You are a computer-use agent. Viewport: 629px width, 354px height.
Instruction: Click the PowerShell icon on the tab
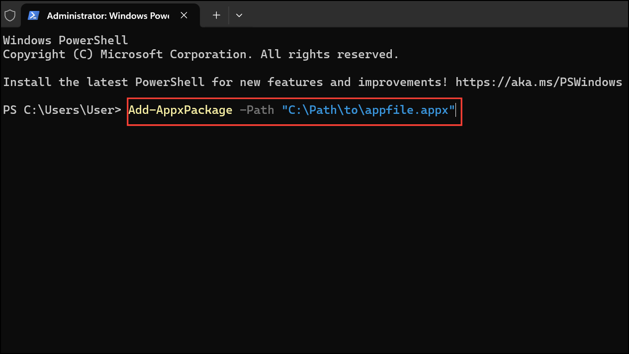33,15
